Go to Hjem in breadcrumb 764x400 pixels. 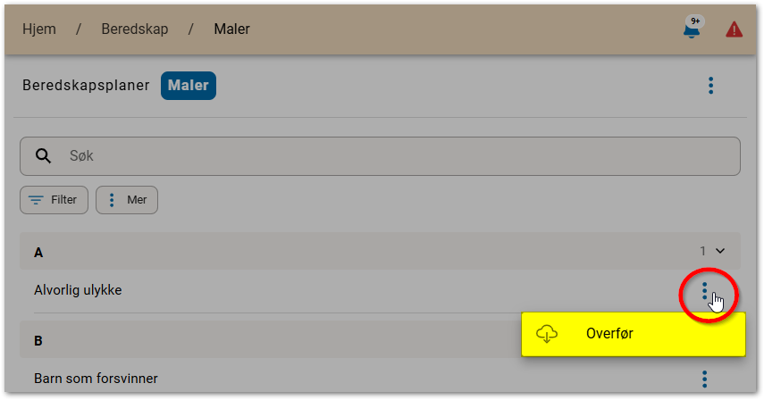pyautogui.click(x=38, y=29)
